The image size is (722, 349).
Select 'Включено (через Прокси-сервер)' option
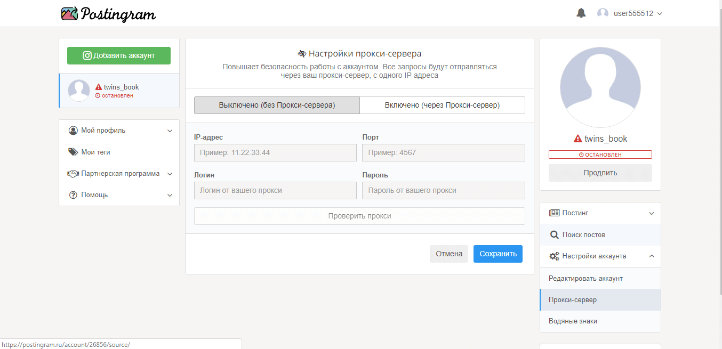[x=442, y=105]
